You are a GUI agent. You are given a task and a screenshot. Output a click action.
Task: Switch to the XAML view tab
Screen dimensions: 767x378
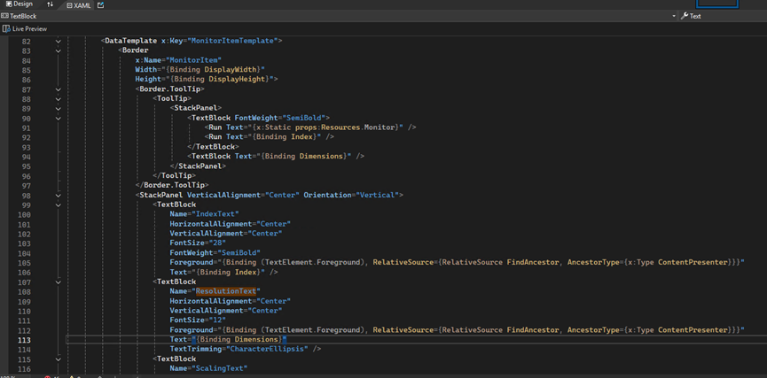(80, 5)
